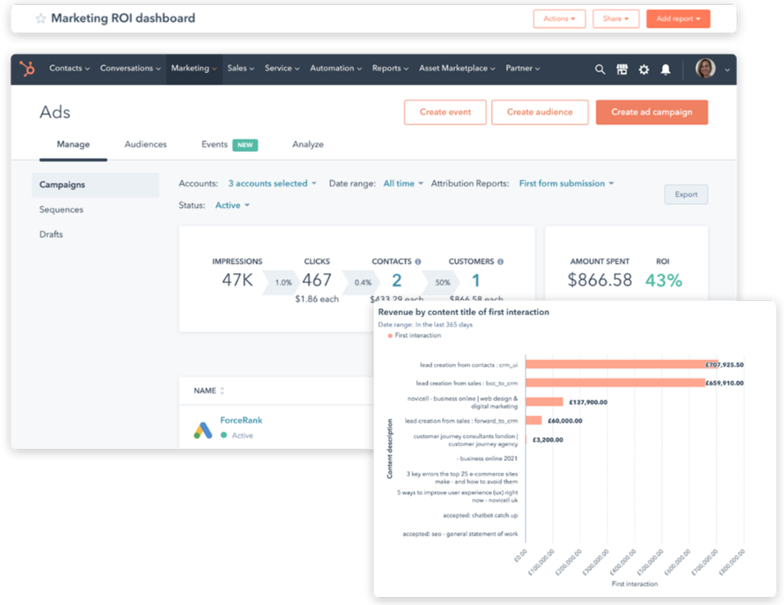Click the £659,910.00 bcc_to_crm revenue bar
The width and height of the screenshot is (784, 605).
point(615,383)
